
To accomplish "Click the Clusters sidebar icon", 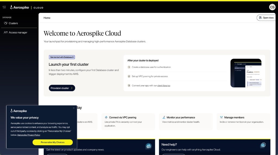I will [5, 23].
